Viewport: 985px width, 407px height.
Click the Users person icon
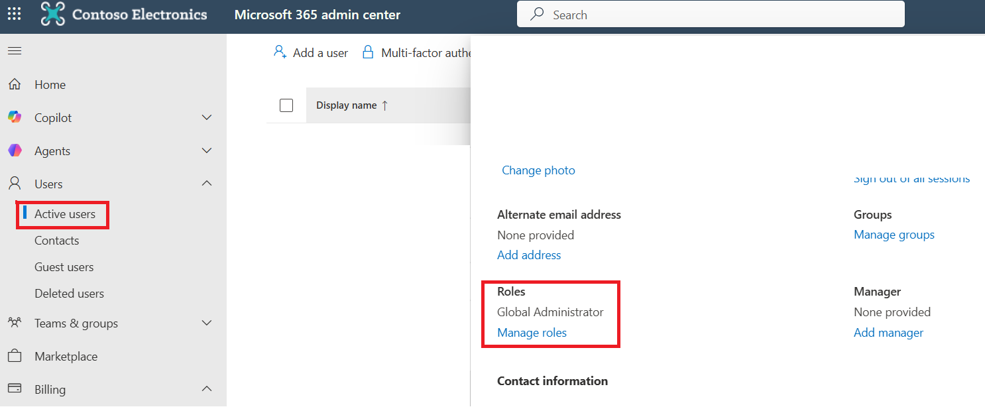[14, 184]
